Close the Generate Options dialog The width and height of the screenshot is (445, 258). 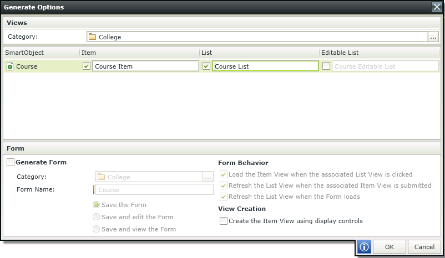(437, 7)
